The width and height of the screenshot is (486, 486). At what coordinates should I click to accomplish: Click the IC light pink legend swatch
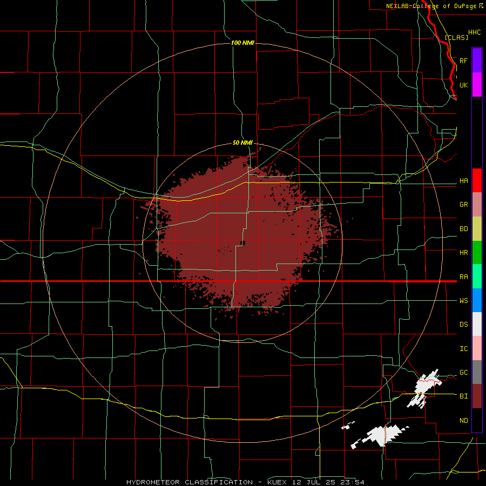point(477,348)
